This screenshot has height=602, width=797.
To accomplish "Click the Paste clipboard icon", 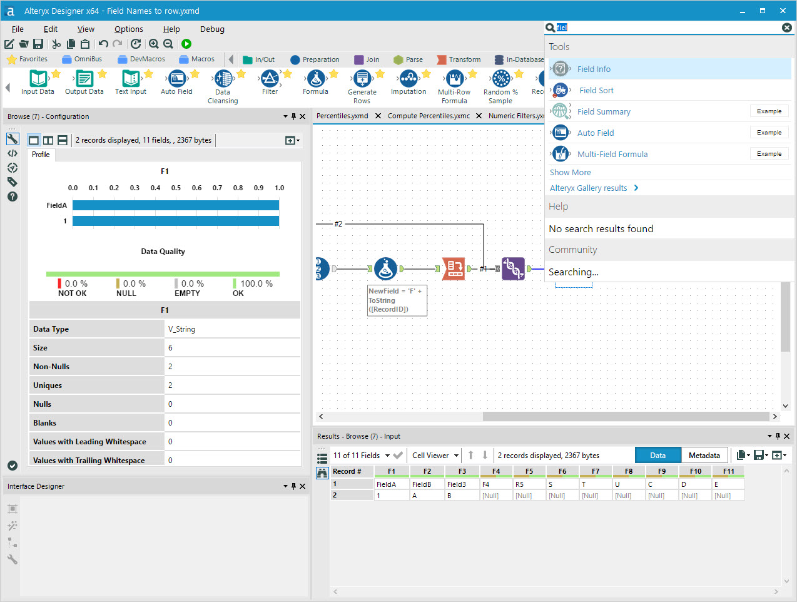I will click(x=85, y=44).
